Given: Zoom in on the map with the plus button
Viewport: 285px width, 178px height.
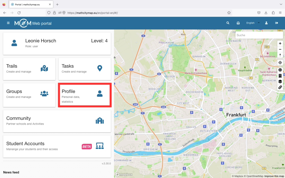Looking at the screenshot, I should click(280, 44).
